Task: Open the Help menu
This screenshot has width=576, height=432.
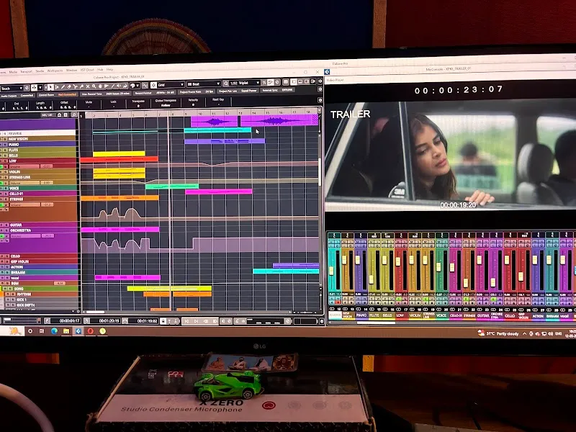Action: pyautogui.click(x=110, y=69)
